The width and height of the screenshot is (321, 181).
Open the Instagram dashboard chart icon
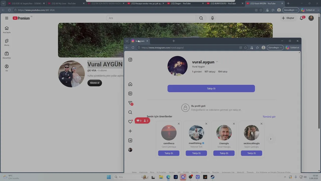click(130, 141)
